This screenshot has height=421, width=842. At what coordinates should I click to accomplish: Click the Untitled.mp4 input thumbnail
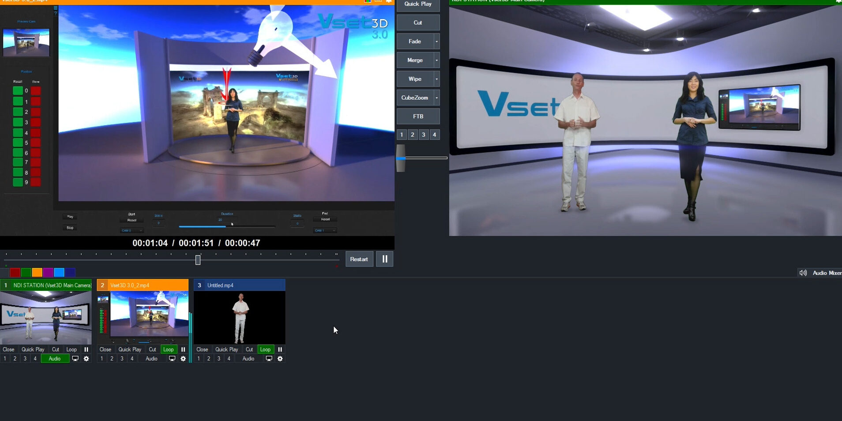point(240,318)
